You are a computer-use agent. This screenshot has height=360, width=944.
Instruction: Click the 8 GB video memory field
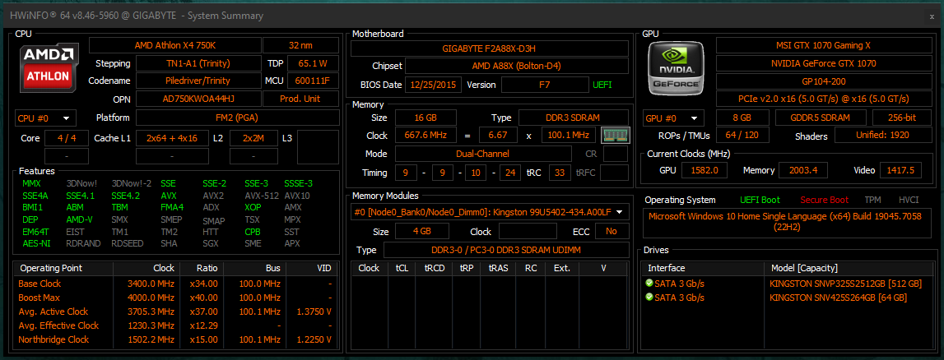tap(742, 118)
